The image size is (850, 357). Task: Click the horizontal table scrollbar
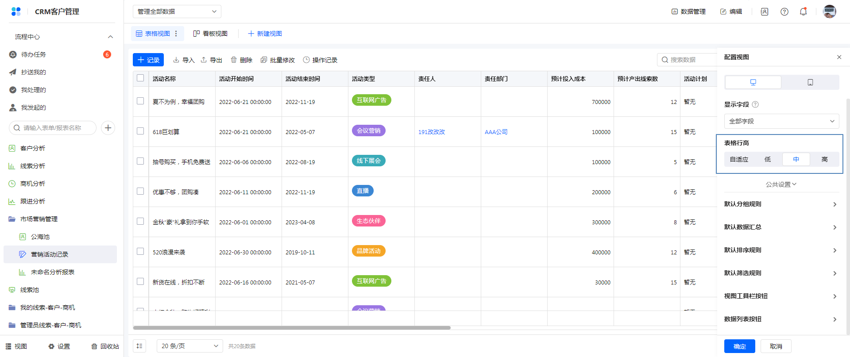click(x=291, y=328)
